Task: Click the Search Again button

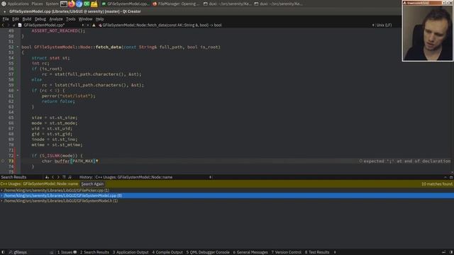Action: [92, 184]
